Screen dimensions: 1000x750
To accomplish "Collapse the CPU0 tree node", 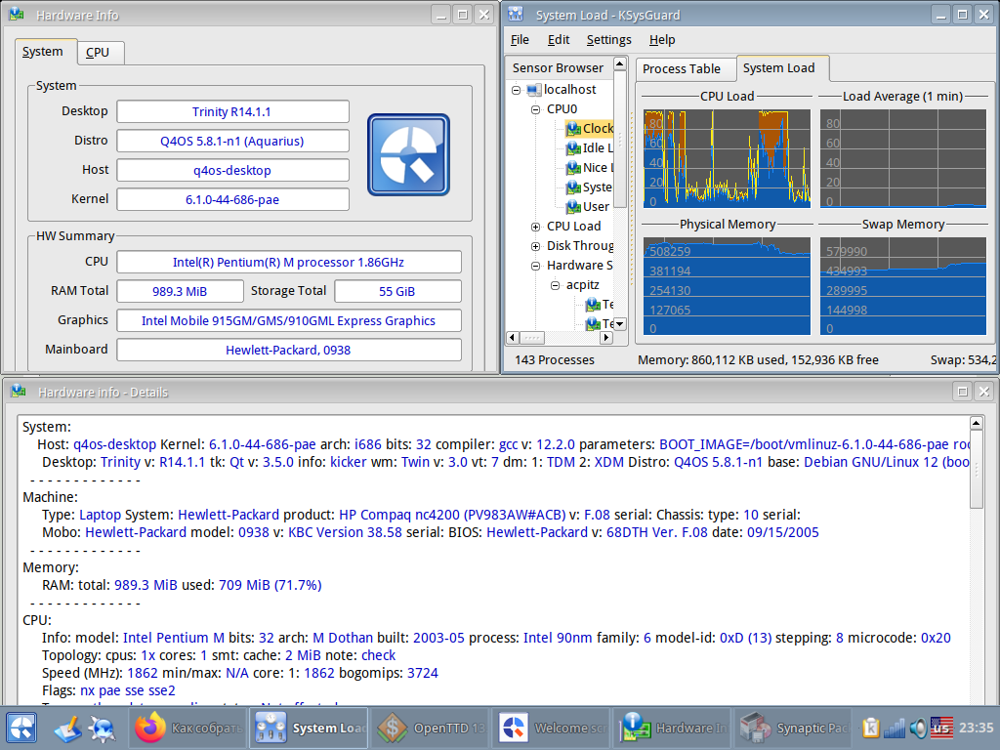I will [535, 109].
